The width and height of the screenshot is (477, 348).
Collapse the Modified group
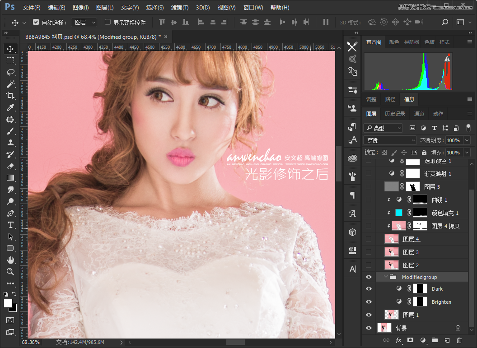[386, 277]
